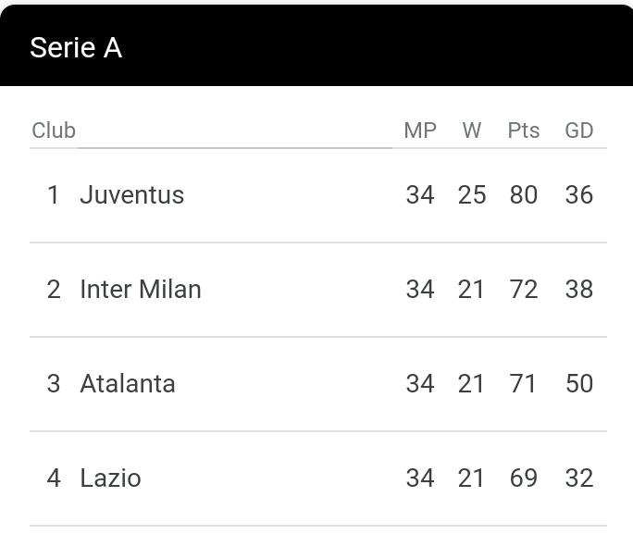
Task: Click the W column header
Action: 472,130
